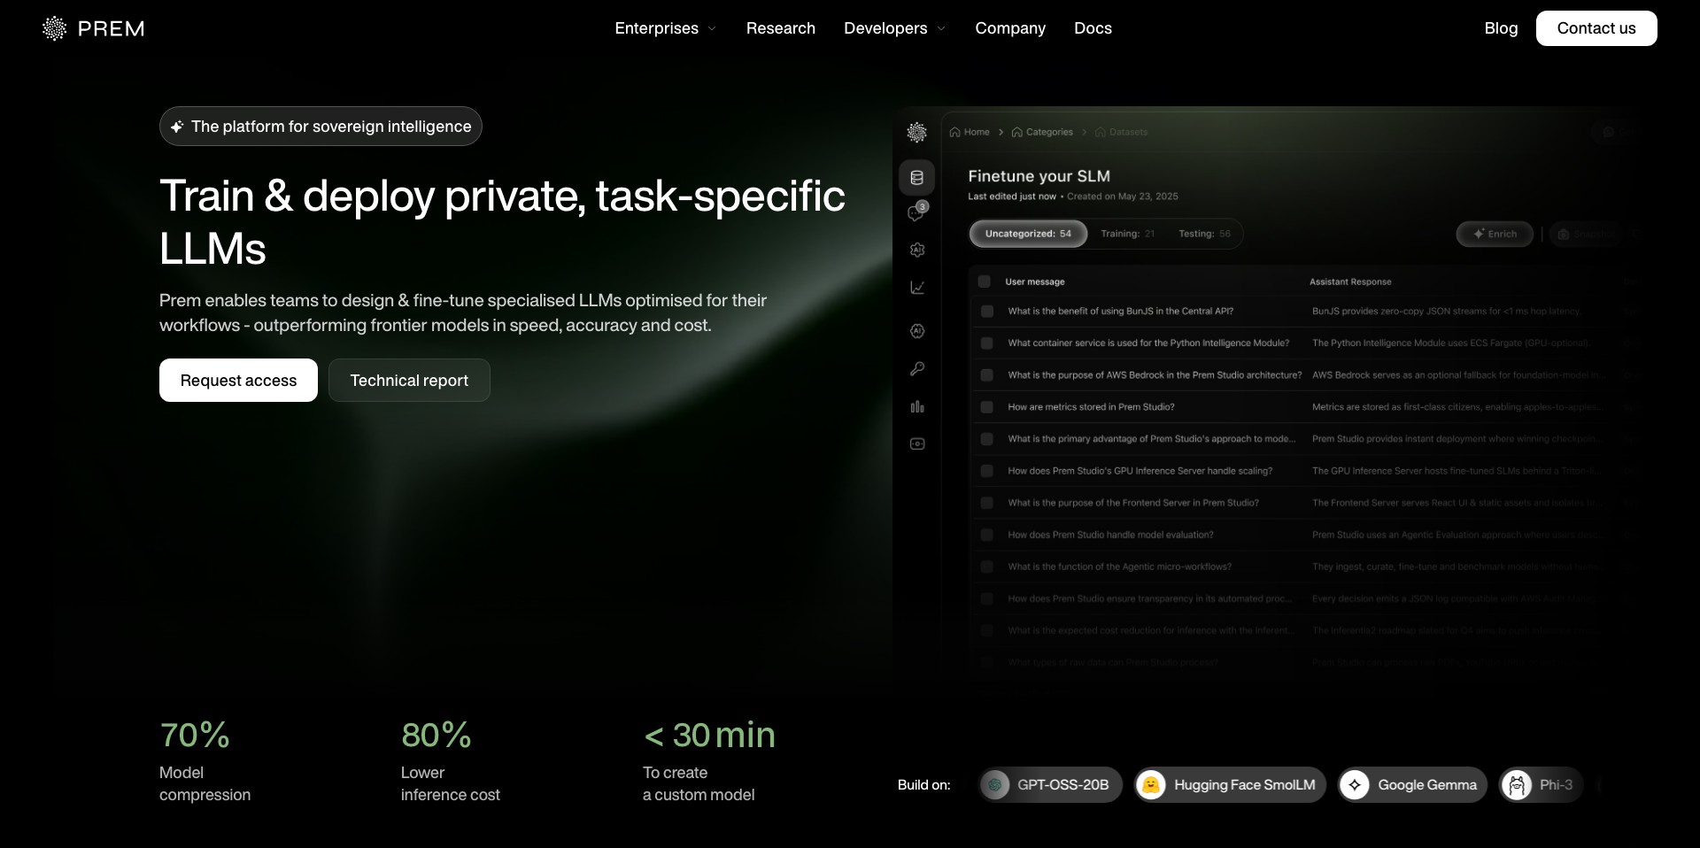Switch to the Testing: 56 tab
Viewport: 1700px width, 848px height.
point(1204,234)
